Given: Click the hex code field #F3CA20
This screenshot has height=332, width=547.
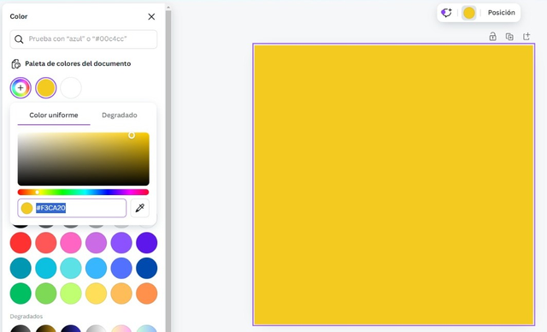Looking at the screenshot, I should [72, 208].
